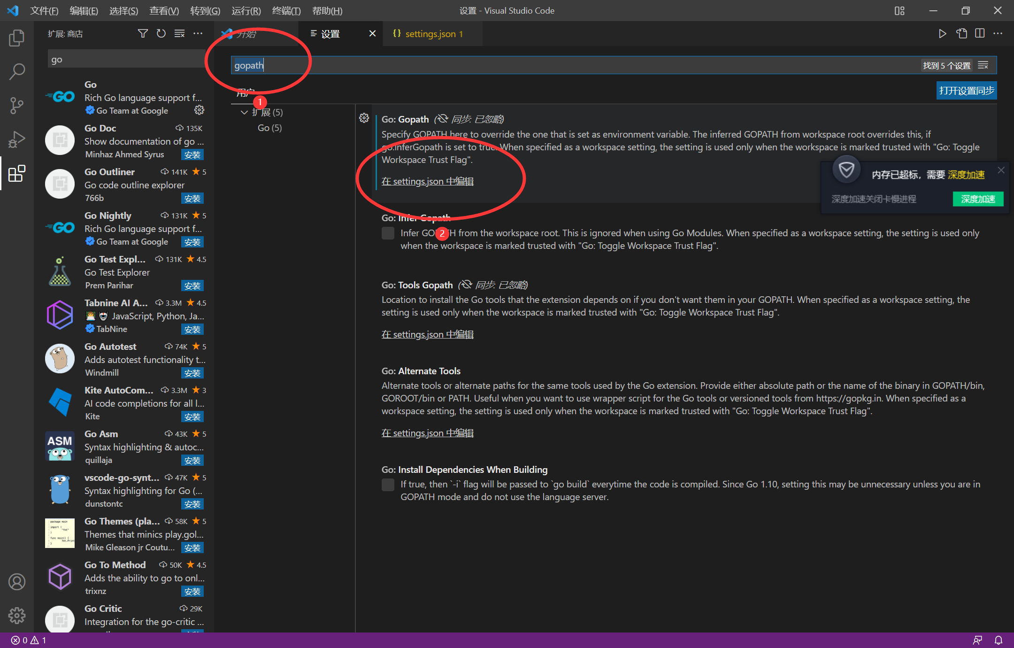Install the Go Asm extension

pyautogui.click(x=192, y=461)
